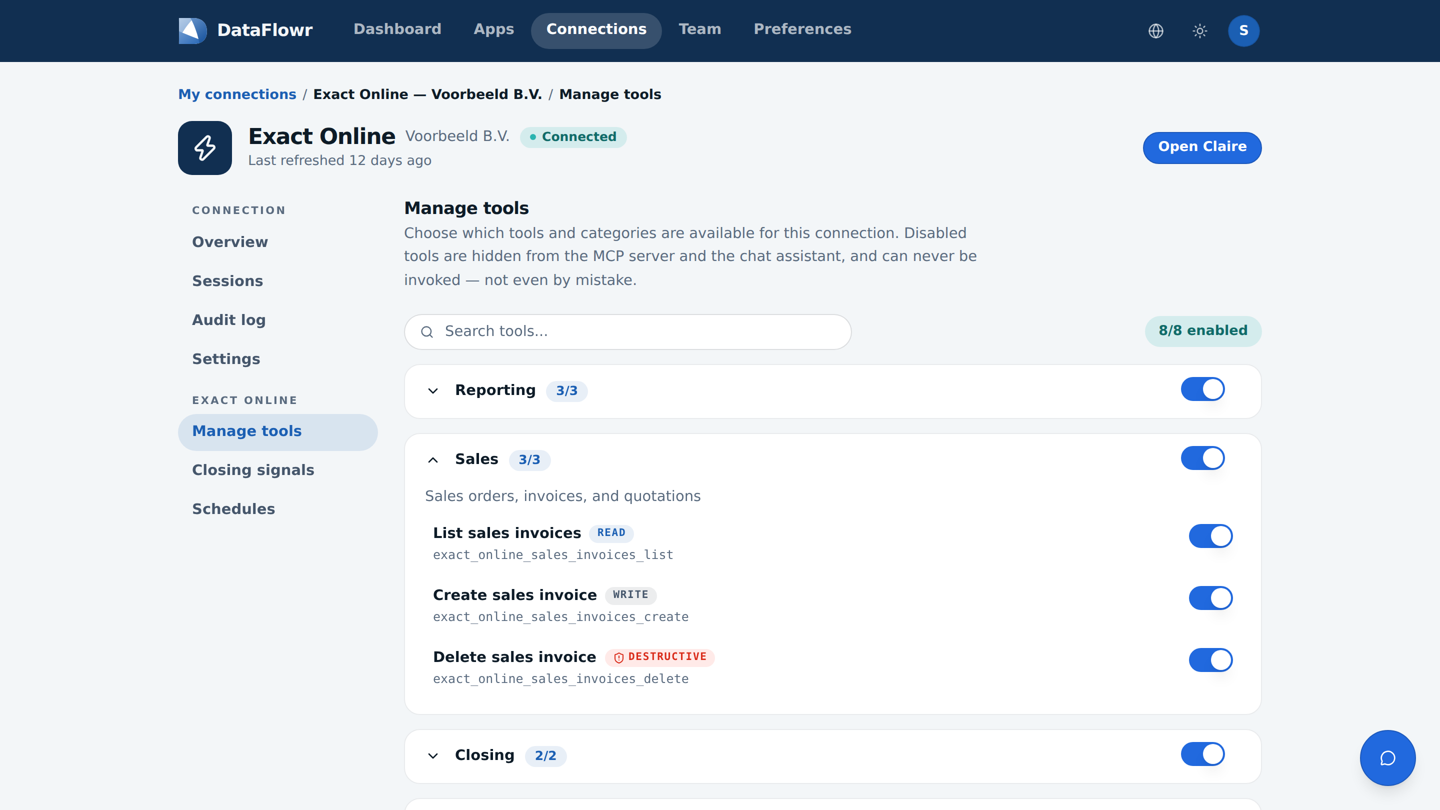
Task: Open Schedules in the sidebar
Action: point(278,509)
